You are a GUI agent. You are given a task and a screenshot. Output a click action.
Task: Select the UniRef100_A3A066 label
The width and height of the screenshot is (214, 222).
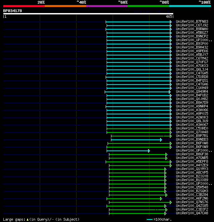coord(192,110)
